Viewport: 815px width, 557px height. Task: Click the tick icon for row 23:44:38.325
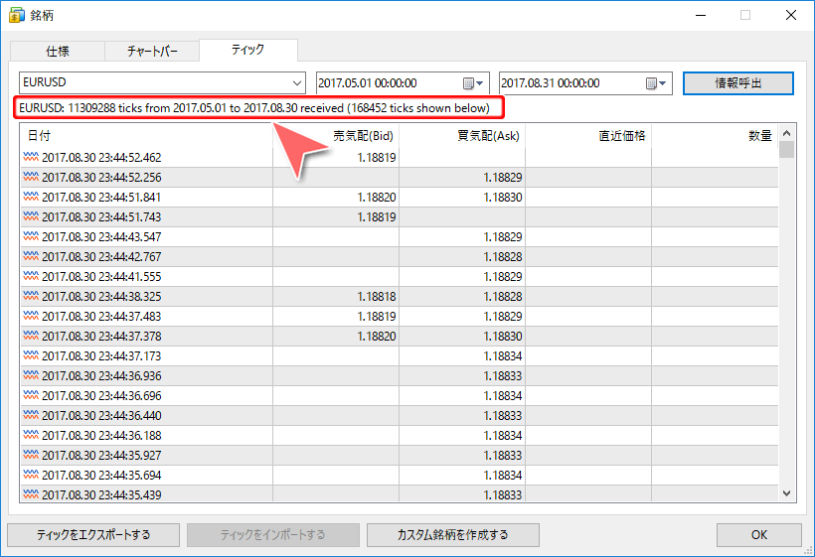tap(31, 296)
